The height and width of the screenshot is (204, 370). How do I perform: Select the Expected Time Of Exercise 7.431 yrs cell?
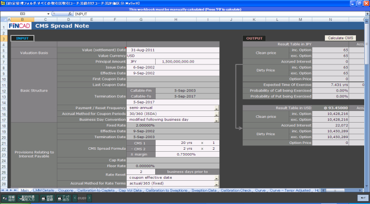click(x=330, y=85)
